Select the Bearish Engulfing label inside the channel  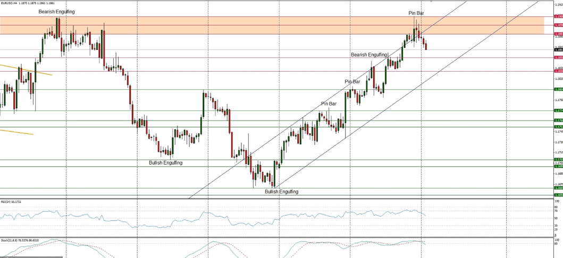coord(368,55)
